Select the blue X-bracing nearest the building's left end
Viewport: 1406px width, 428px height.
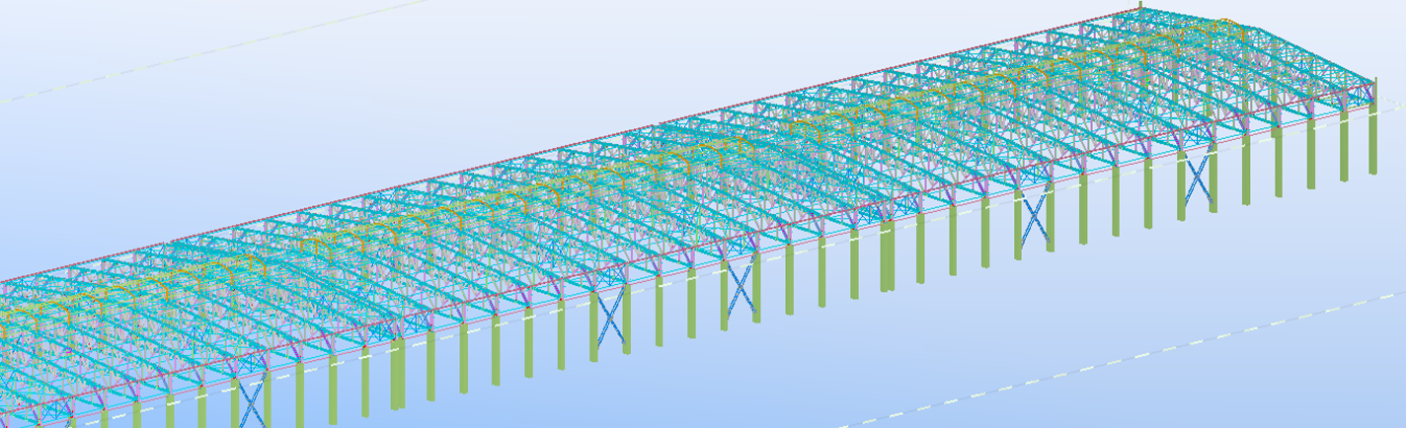[x=253, y=398]
